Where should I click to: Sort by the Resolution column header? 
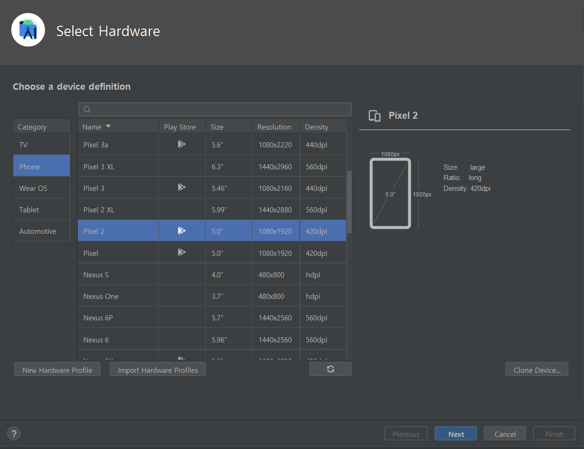(x=276, y=127)
